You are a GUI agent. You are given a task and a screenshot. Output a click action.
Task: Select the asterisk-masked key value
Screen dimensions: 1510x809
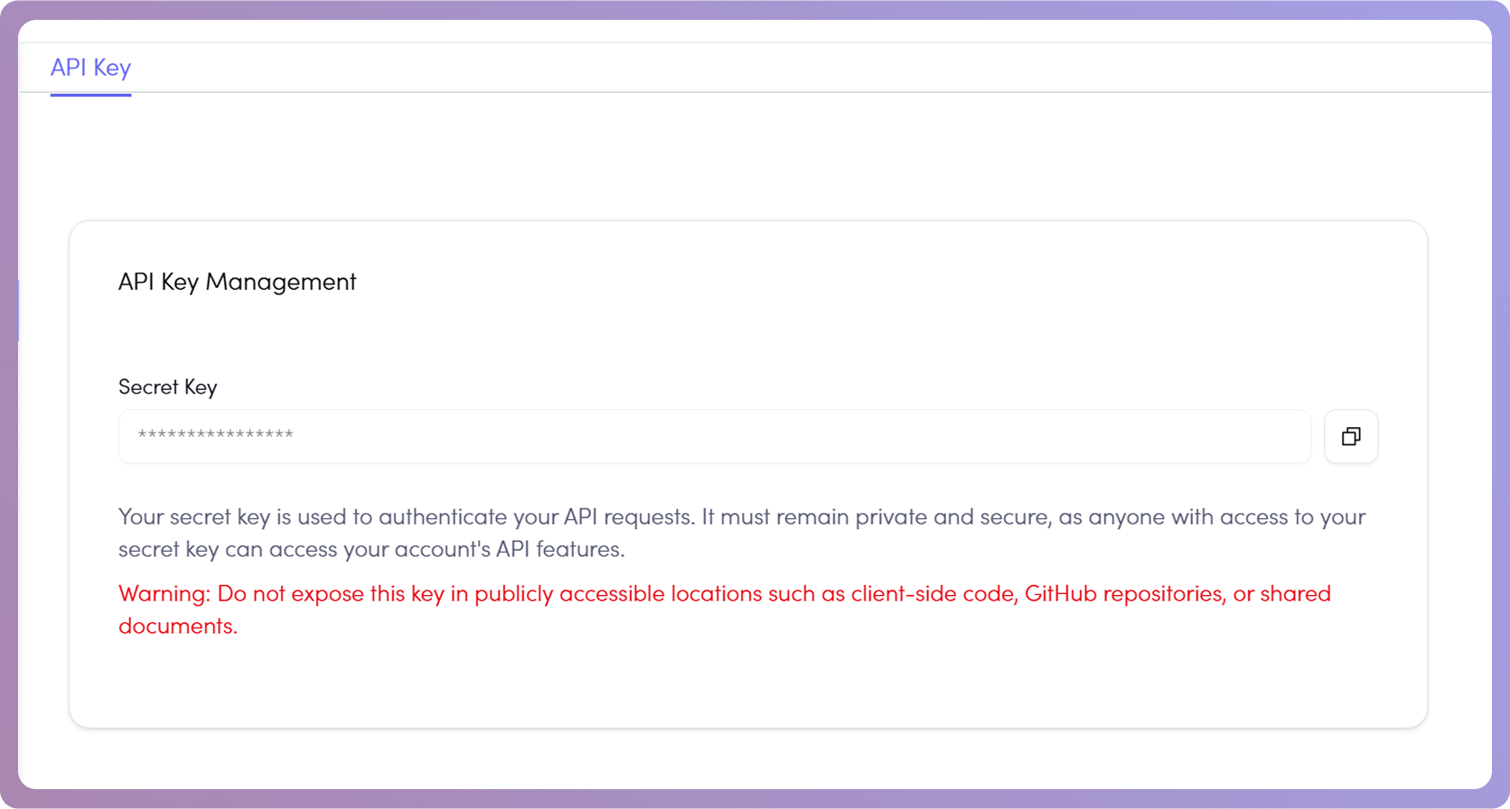point(215,436)
